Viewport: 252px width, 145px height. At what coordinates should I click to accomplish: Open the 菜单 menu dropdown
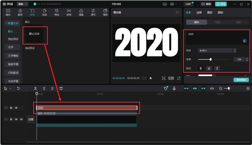pyautogui.click(x=22, y=4)
